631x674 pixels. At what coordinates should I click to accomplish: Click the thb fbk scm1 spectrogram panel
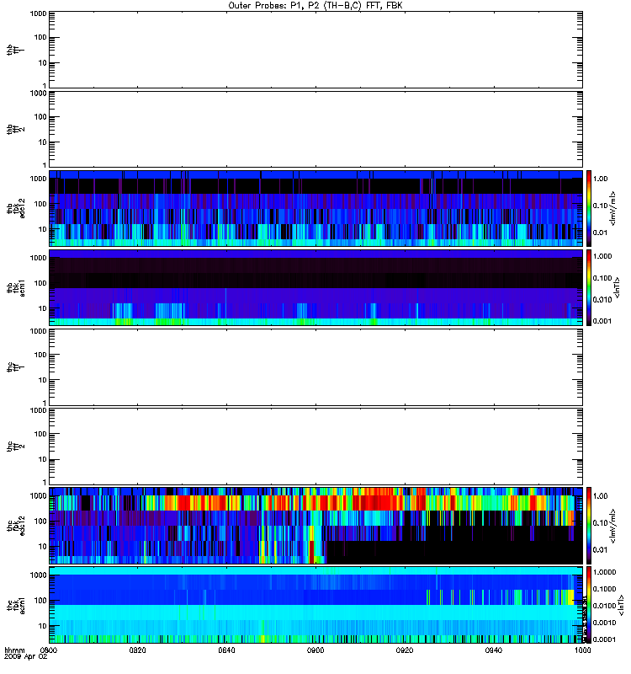click(x=315, y=287)
